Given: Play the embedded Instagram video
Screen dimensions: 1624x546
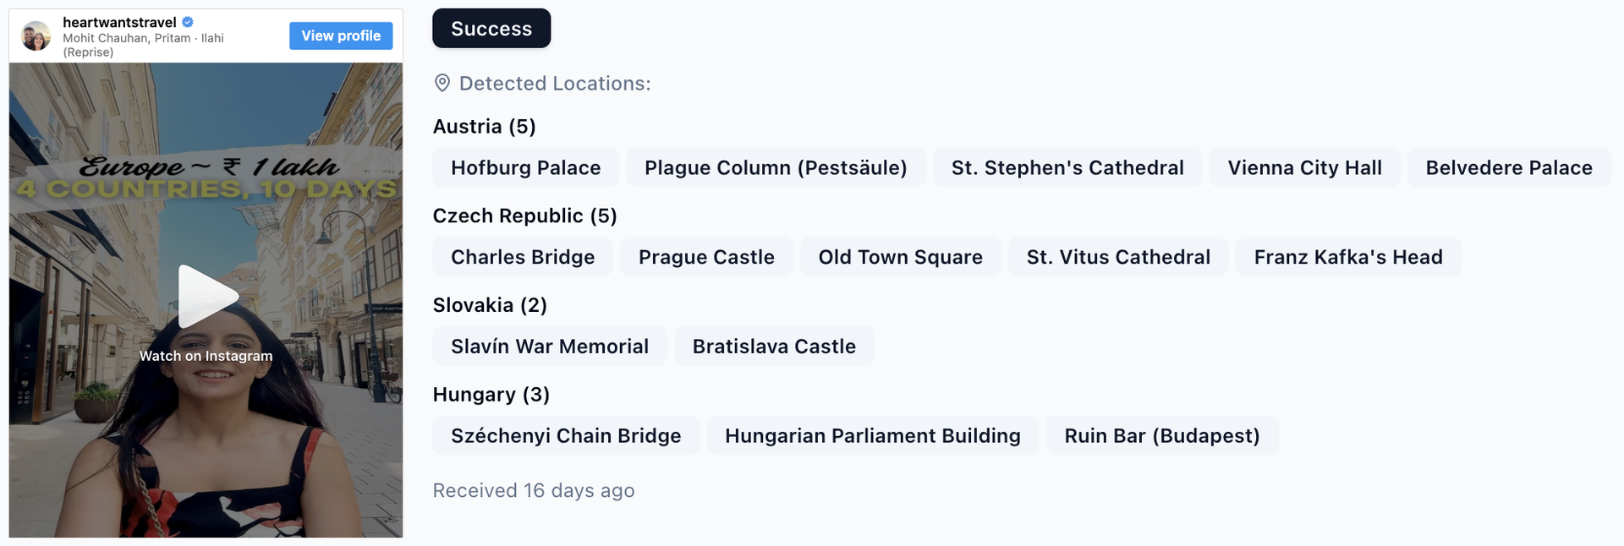Looking at the screenshot, I should [x=207, y=295].
